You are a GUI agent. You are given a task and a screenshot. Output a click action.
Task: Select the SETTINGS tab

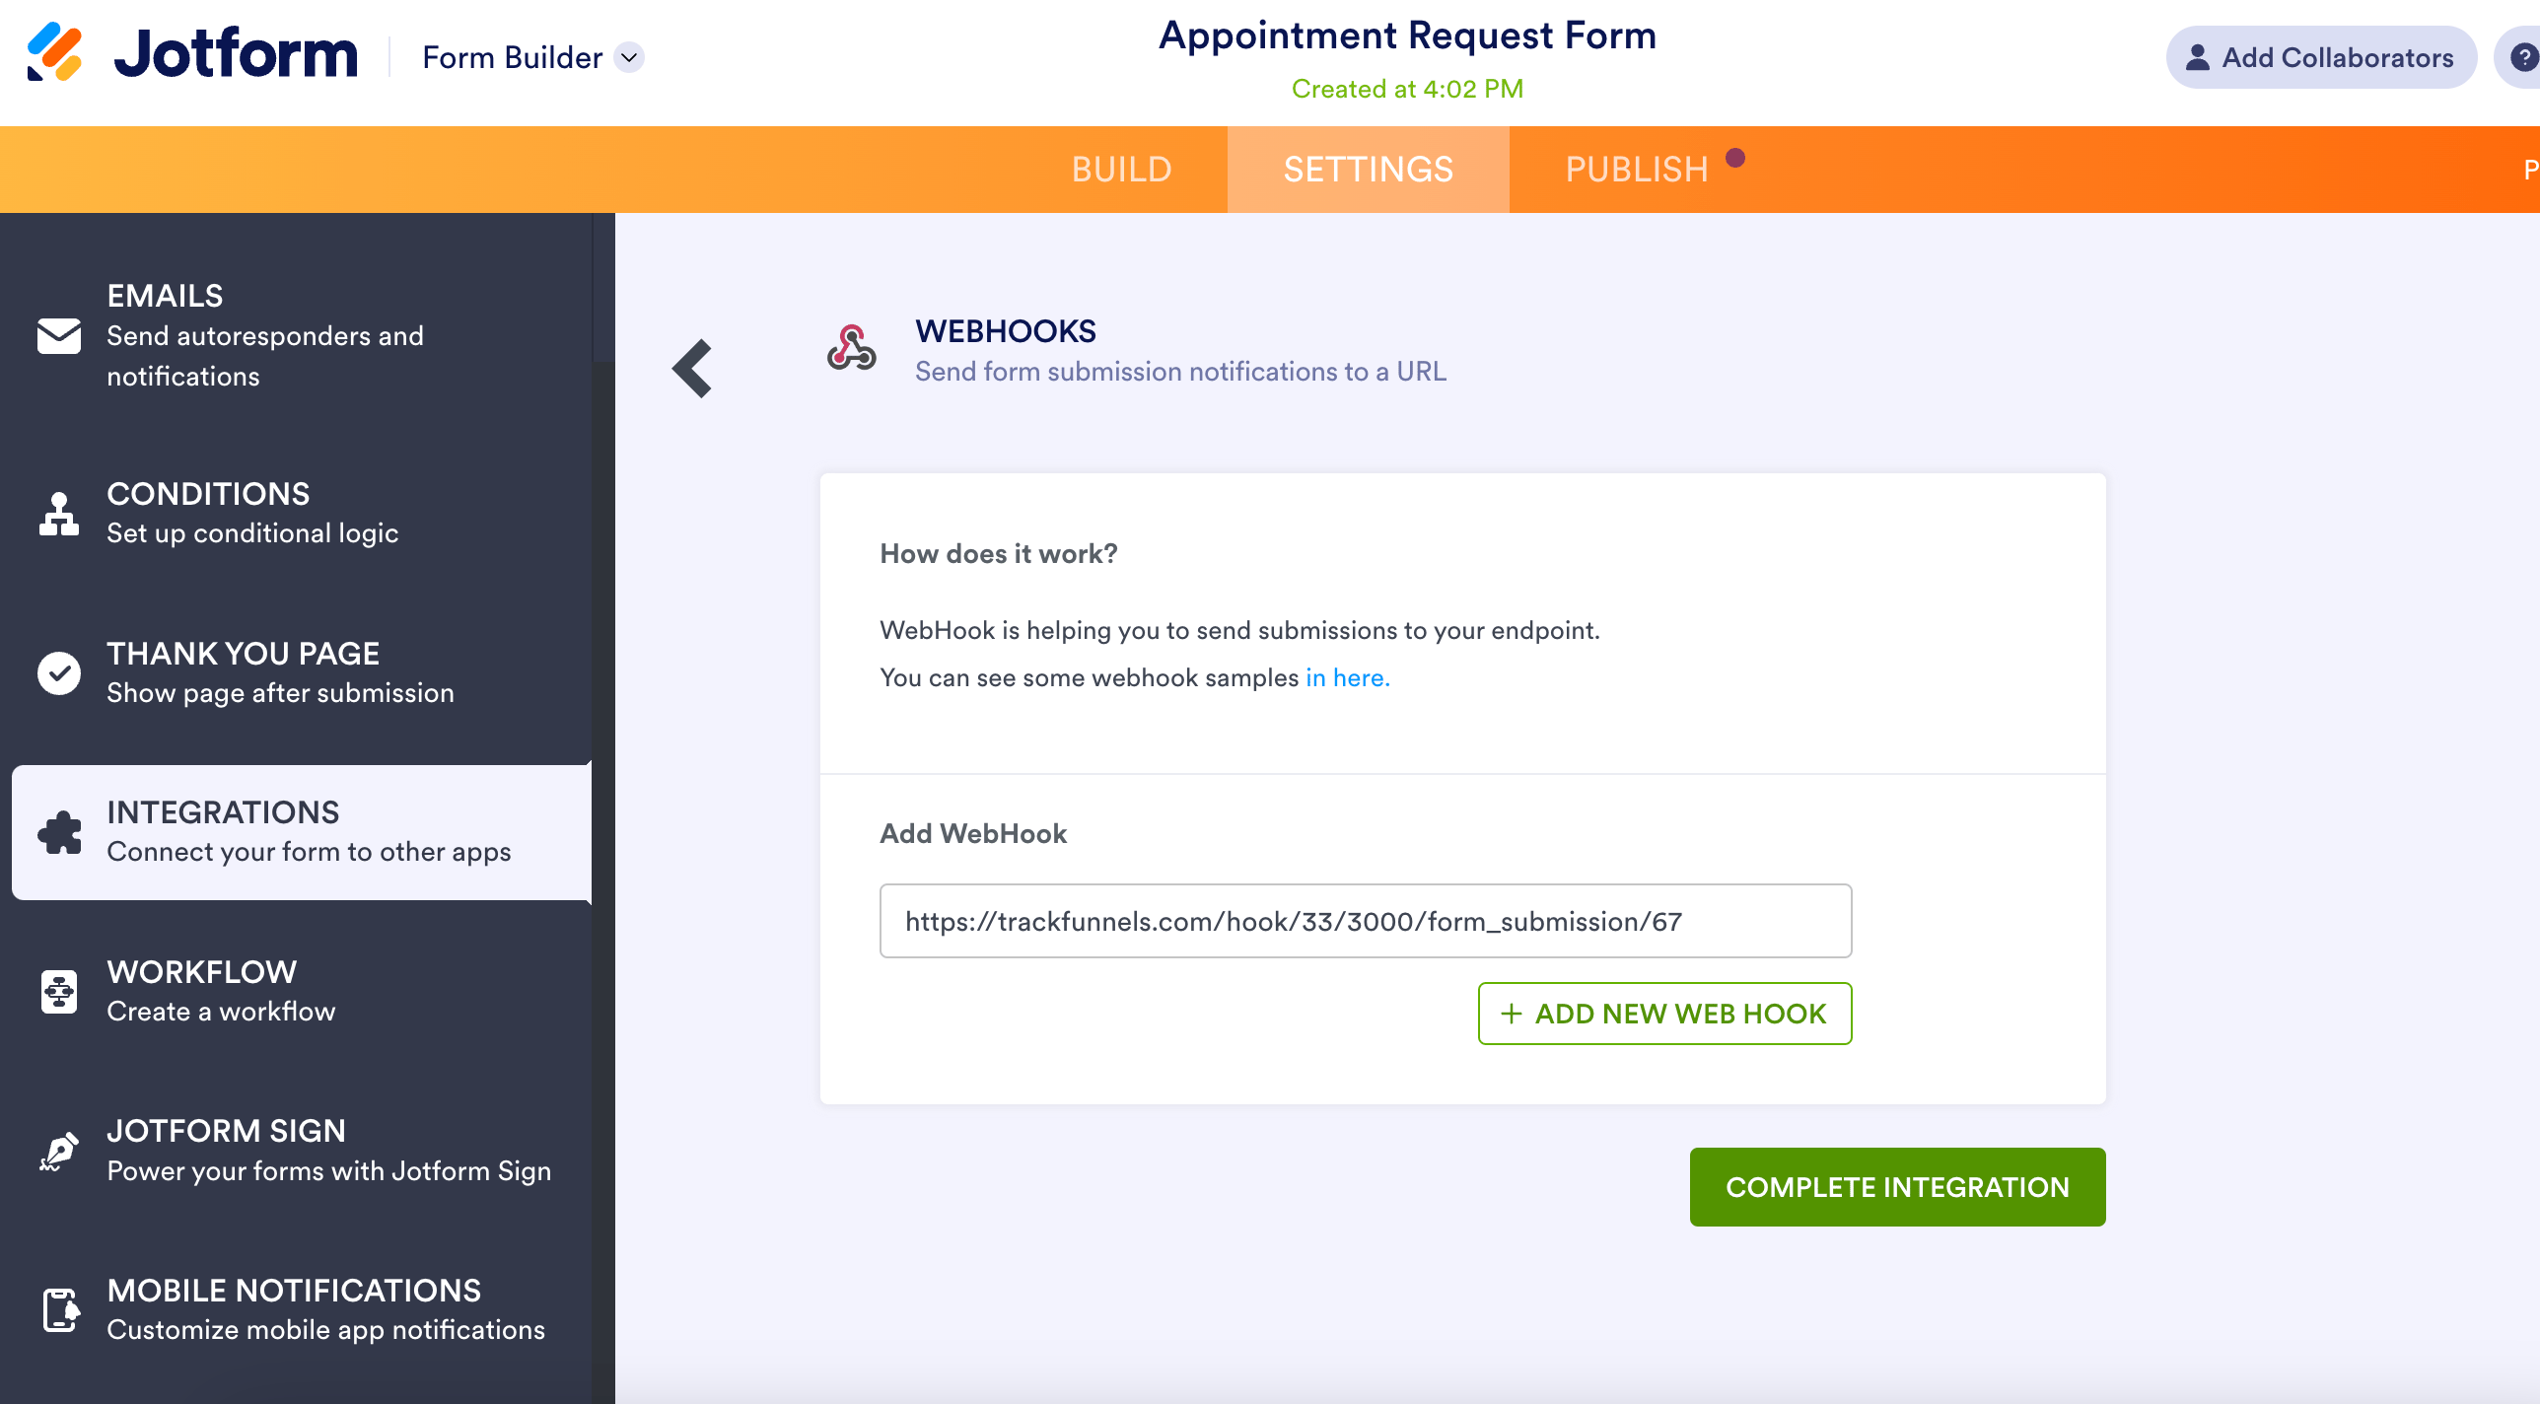(1369, 170)
